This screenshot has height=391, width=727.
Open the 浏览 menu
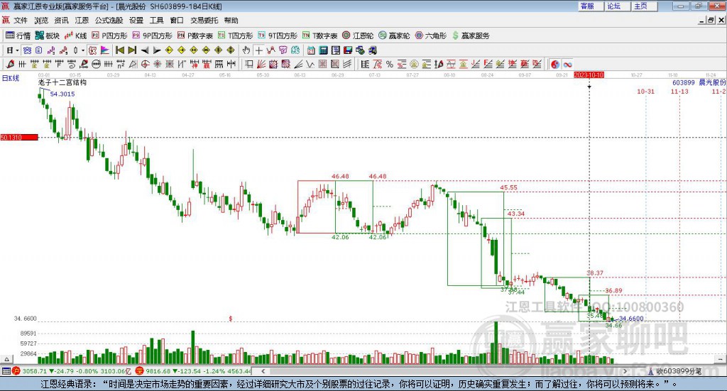coord(40,21)
